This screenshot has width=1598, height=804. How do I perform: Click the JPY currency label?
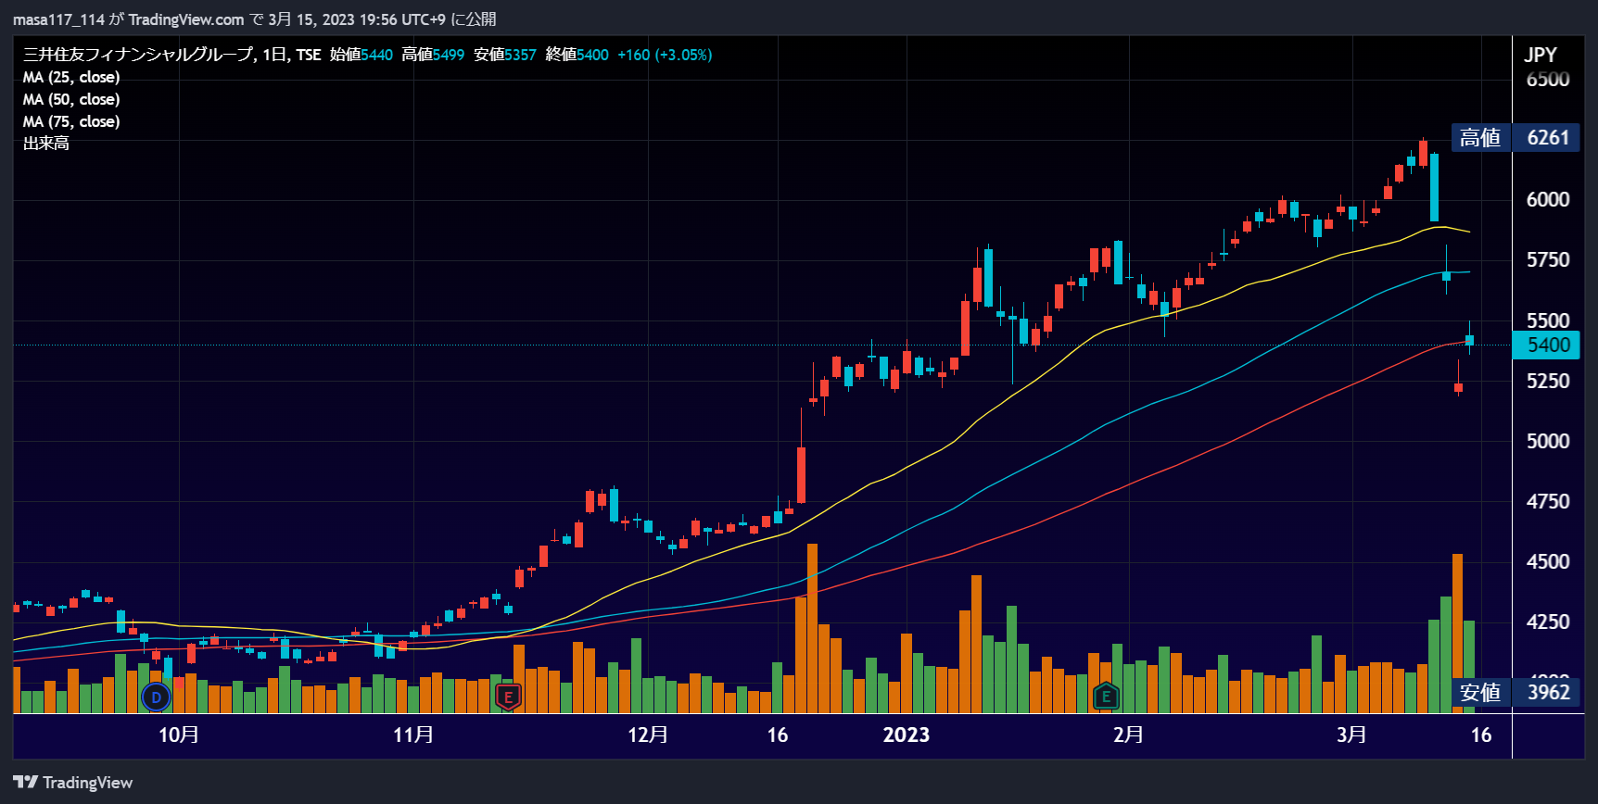coord(1541,55)
